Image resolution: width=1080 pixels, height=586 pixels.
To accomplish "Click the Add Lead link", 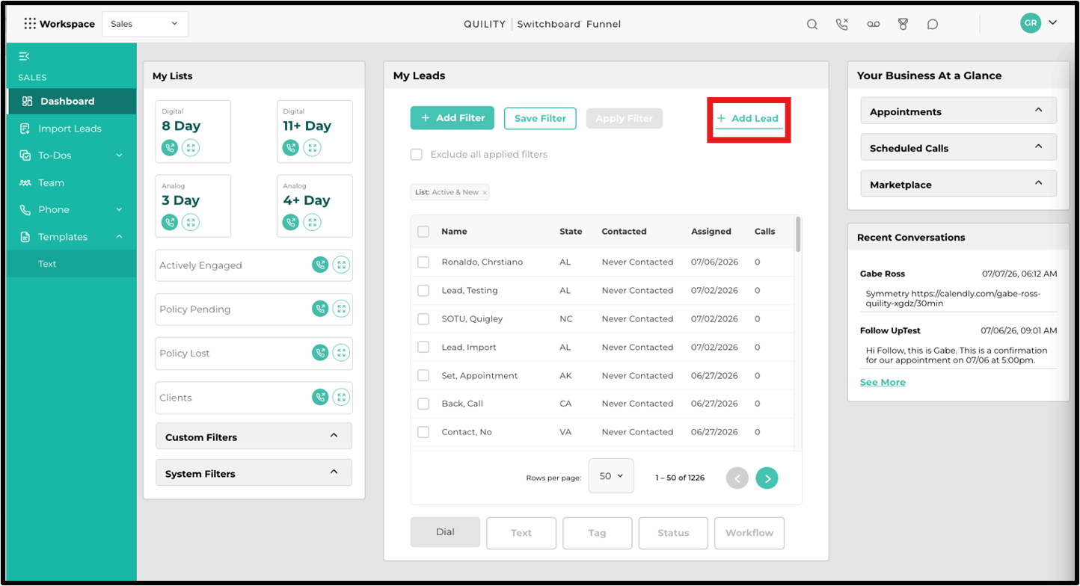I will tap(749, 118).
